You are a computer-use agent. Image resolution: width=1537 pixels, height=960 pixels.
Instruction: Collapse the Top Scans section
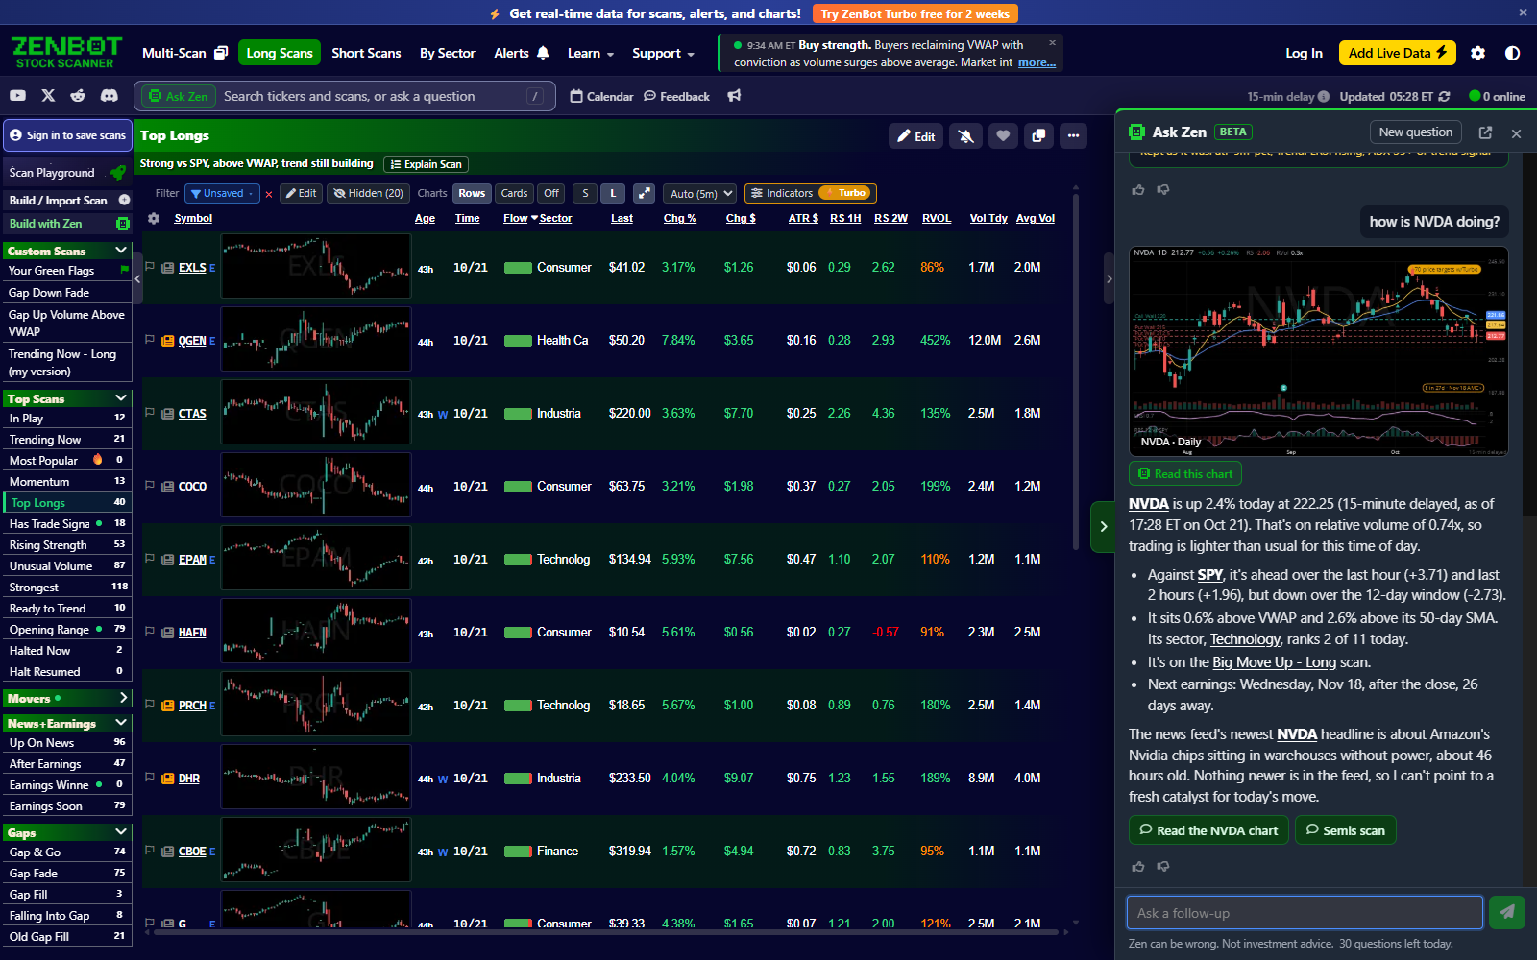click(121, 398)
